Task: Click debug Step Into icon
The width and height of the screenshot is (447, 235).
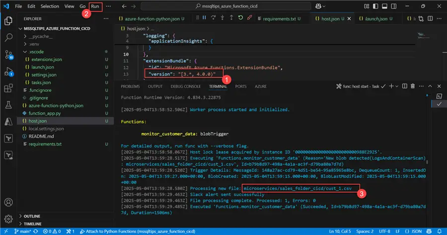Action: [x=223, y=18]
